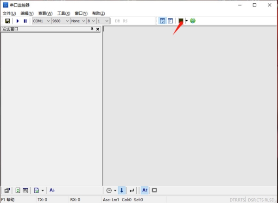
Task: Click the properties icon in send window toolbar
Action: (7, 190)
